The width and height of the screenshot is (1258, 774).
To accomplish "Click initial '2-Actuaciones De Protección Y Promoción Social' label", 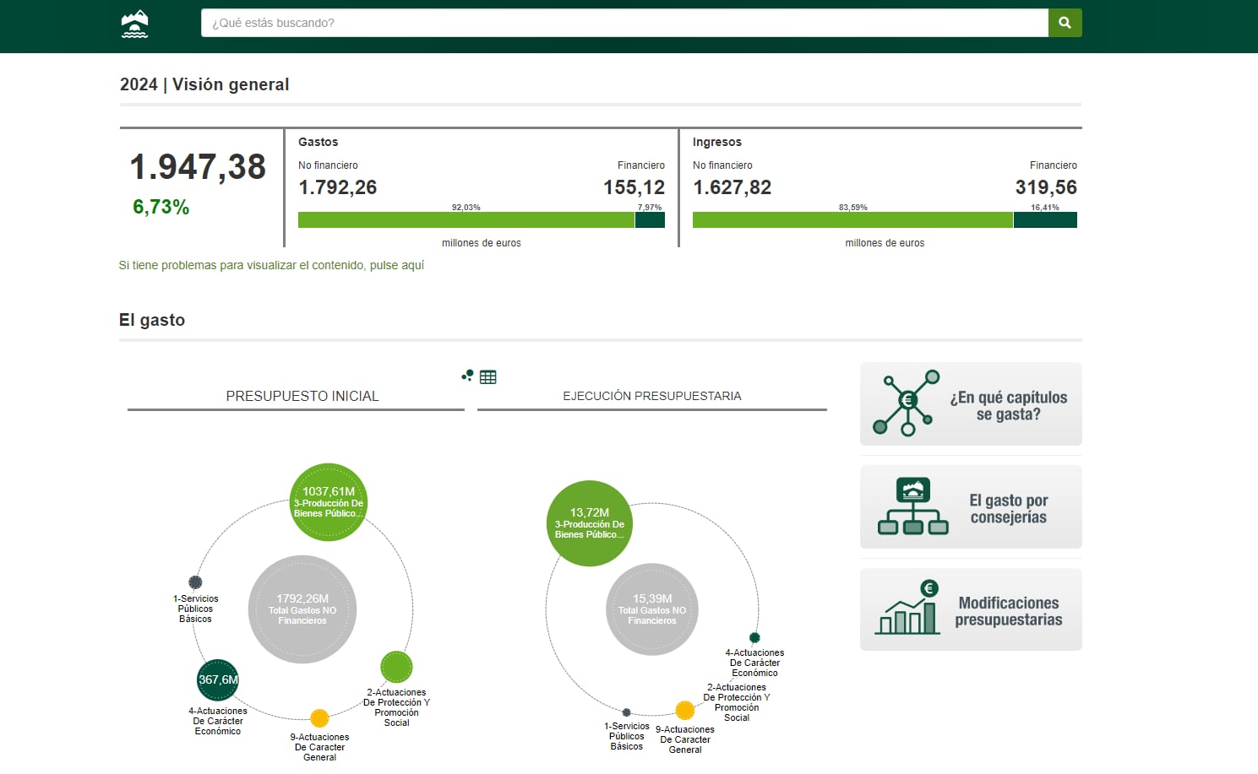I will 396,707.
